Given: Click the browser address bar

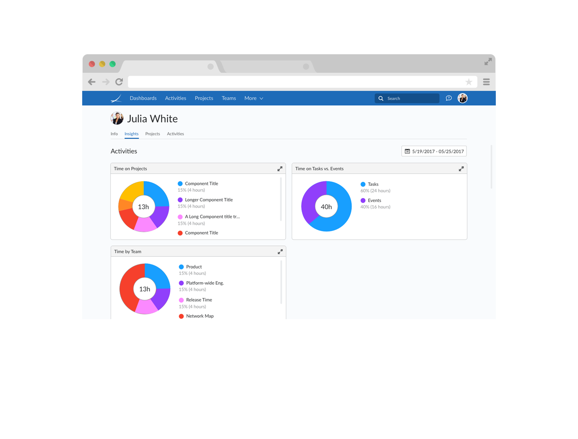Looking at the screenshot, I should (x=303, y=82).
